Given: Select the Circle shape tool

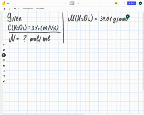Looking at the screenshot, I should point(4,71).
